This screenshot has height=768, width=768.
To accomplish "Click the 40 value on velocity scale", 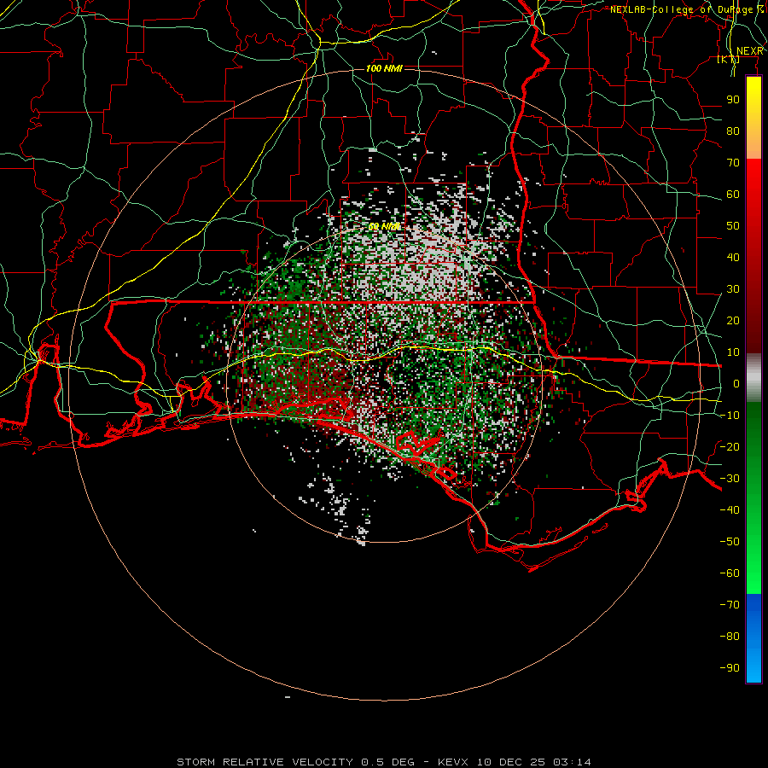I will tap(733, 258).
